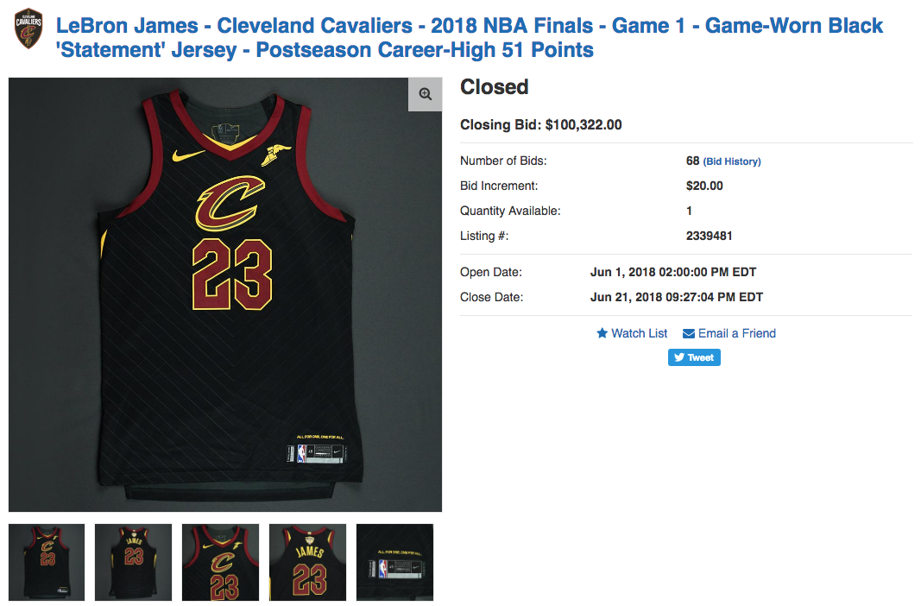
Task: View the second thumbnail showing jersey back
Action: [x=133, y=562]
